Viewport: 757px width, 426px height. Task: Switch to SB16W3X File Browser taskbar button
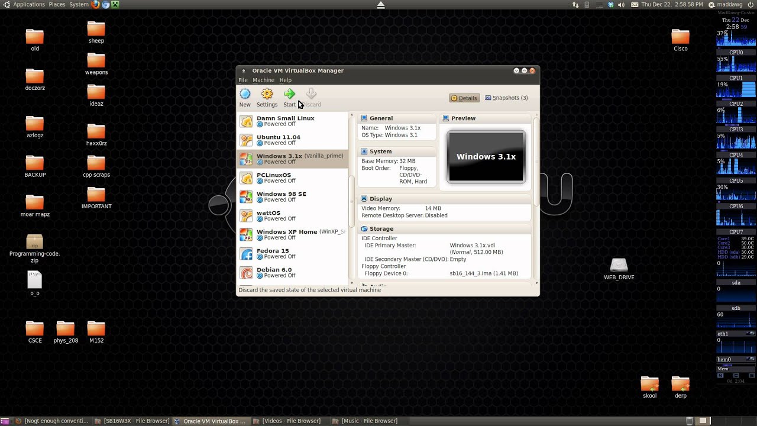(x=131, y=421)
